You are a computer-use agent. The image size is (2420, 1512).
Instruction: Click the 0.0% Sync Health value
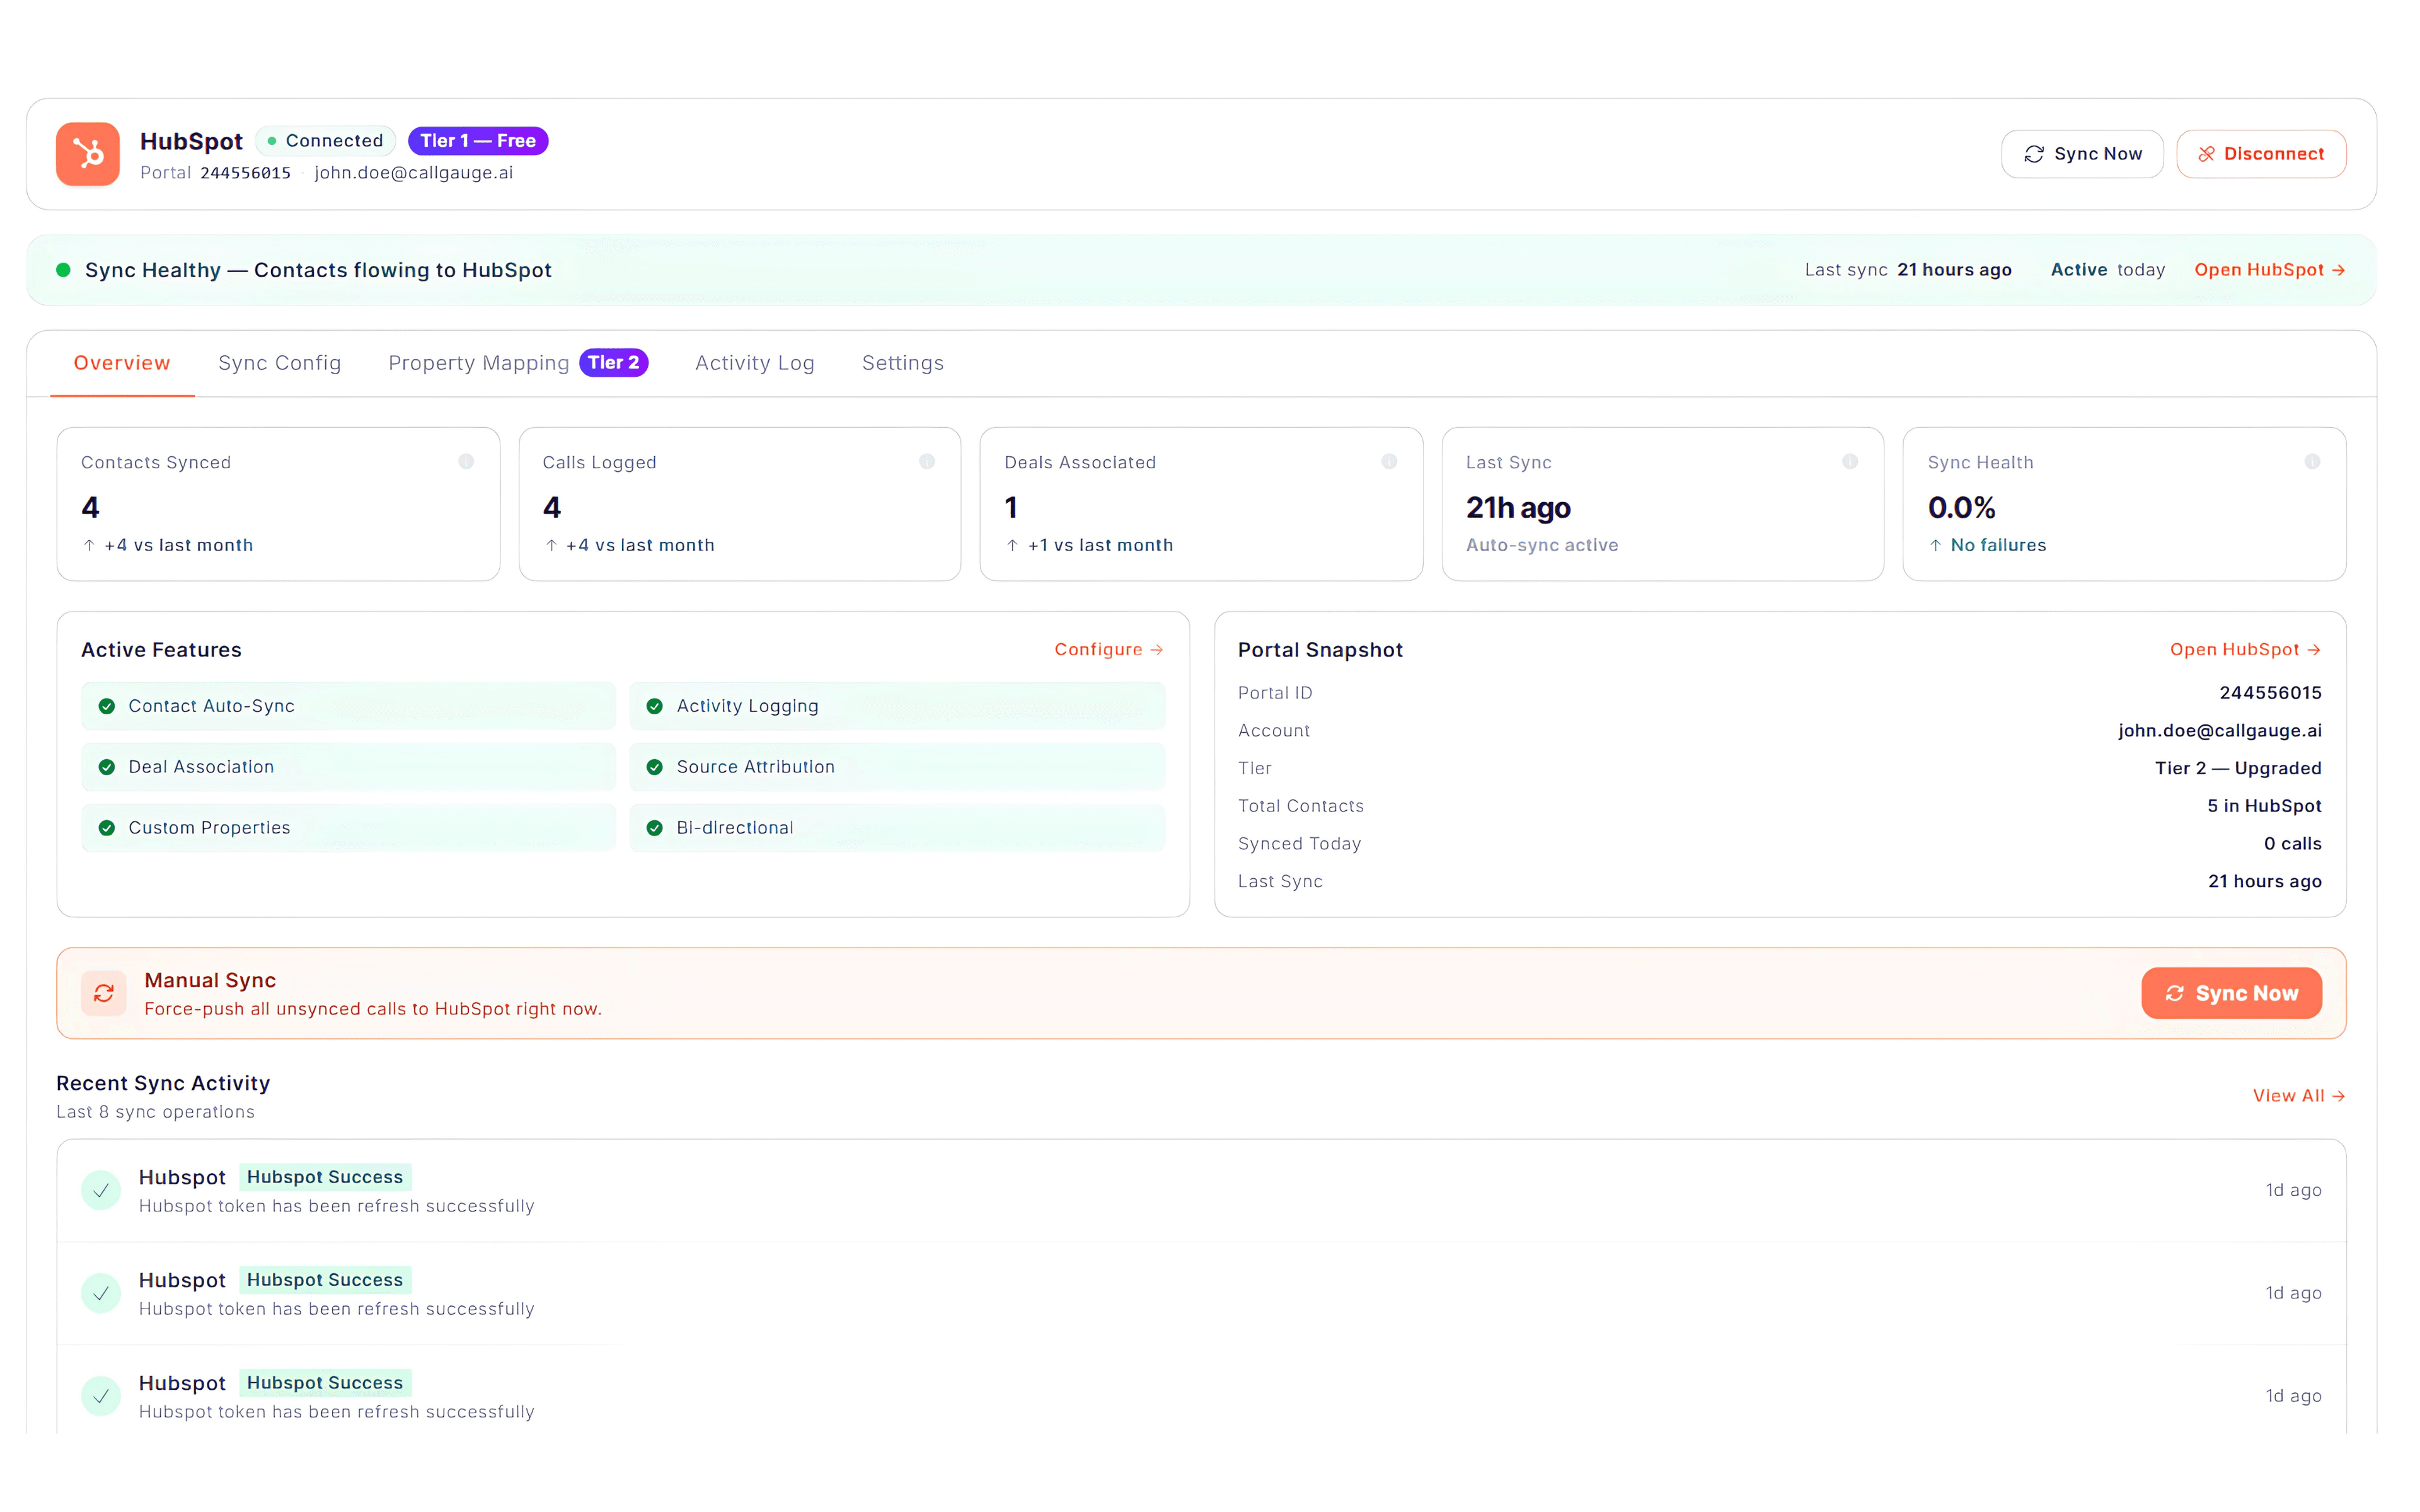pos(1961,508)
